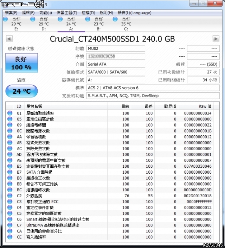Click the 27 次 power-on count field

click(x=203, y=72)
